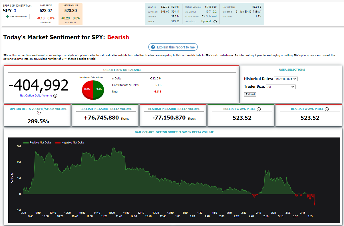Click the -77,150,870 bearish pressure value

169,118
